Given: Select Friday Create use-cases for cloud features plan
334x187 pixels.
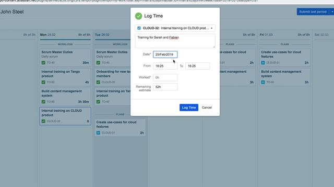Looking at the screenshot, I should (284, 57).
